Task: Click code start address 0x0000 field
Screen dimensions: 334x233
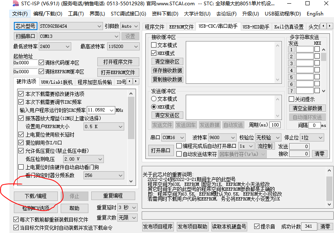Action: click(25, 63)
